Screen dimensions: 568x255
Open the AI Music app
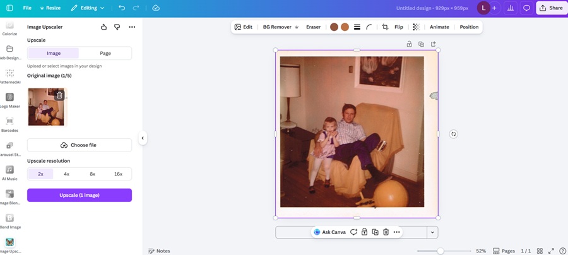click(x=9, y=173)
